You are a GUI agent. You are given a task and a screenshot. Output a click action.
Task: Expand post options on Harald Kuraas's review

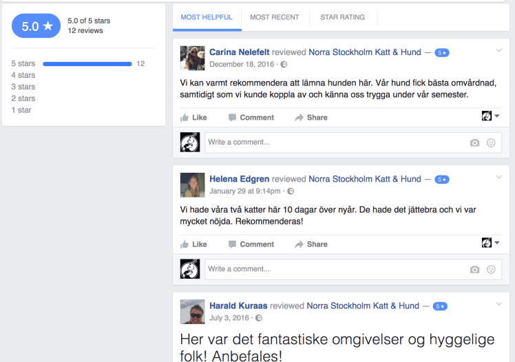click(499, 305)
